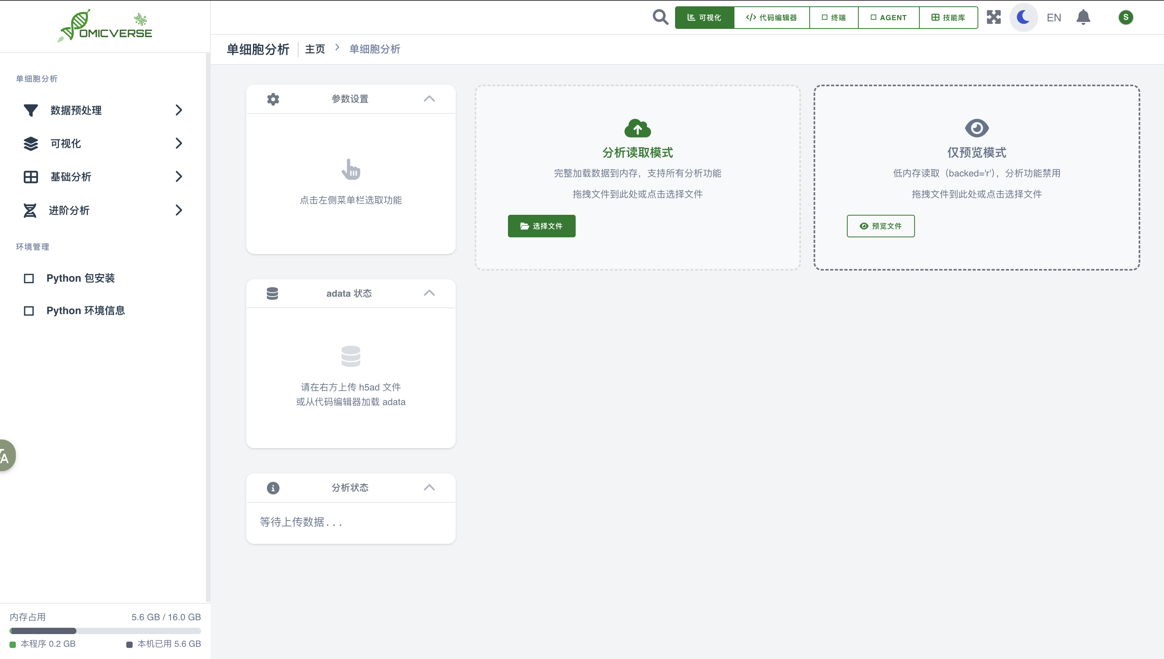1164x659 pixels.
Task: Open the notifications bell
Action: (1083, 17)
